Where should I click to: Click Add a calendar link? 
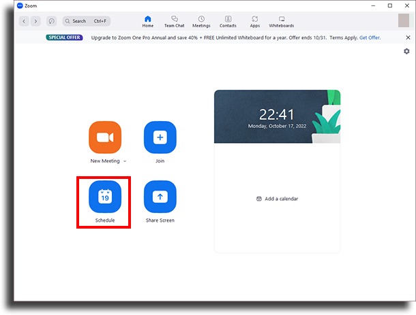tap(278, 199)
